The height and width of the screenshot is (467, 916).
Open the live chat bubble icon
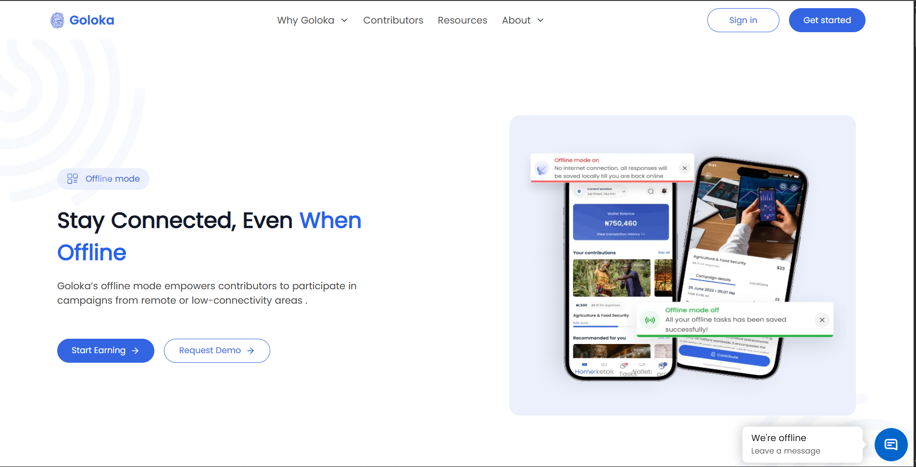tap(891, 445)
